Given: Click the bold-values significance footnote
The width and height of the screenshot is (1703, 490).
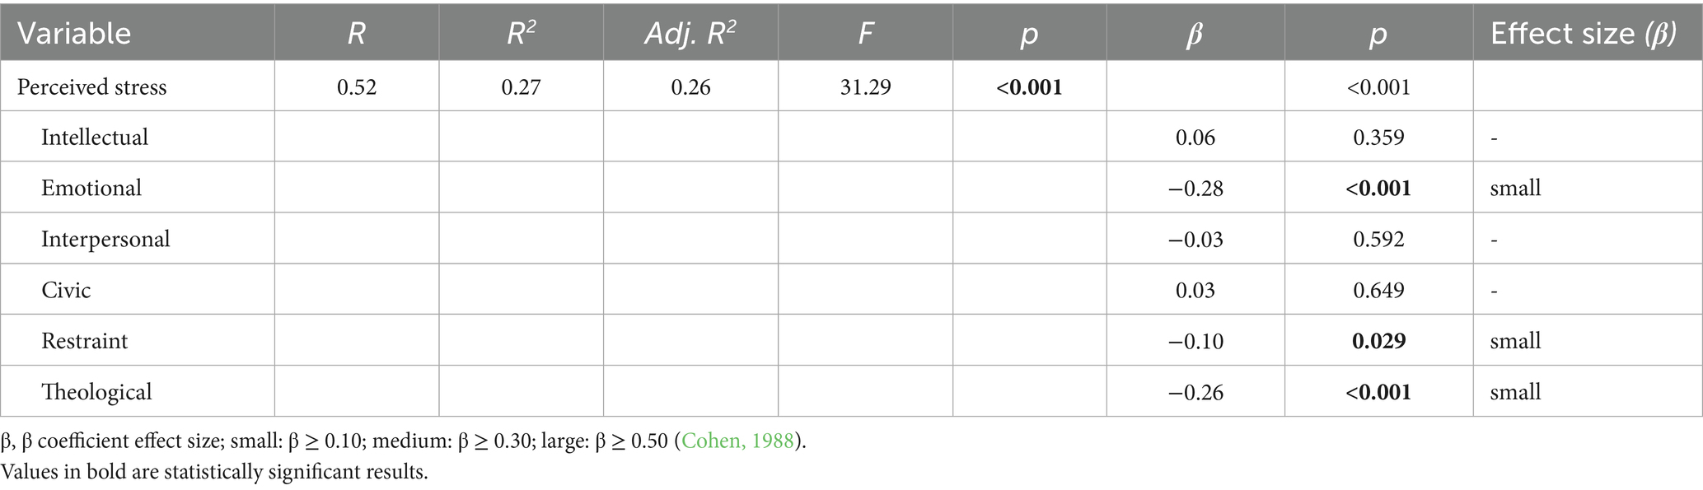Looking at the screenshot, I should (x=214, y=472).
